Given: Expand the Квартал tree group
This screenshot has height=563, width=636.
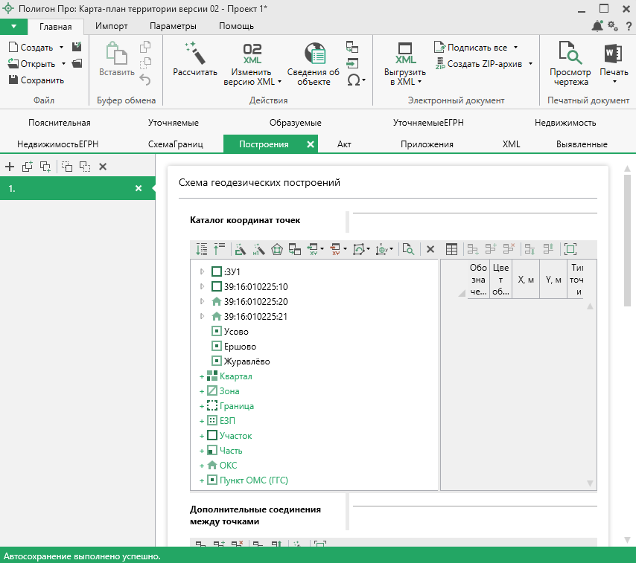Looking at the screenshot, I should (x=202, y=376).
